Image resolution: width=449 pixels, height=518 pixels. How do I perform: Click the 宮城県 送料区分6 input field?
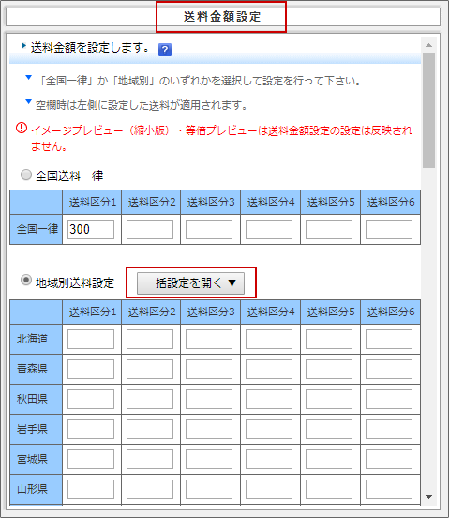point(389,460)
